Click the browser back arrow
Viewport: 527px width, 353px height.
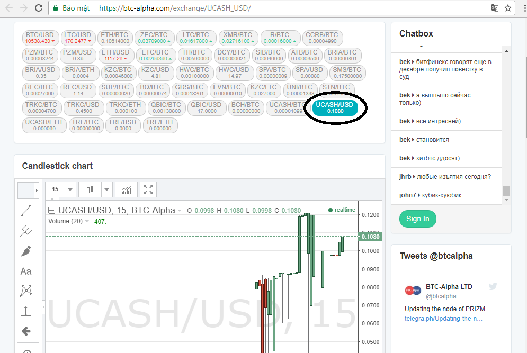click(9, 8)
